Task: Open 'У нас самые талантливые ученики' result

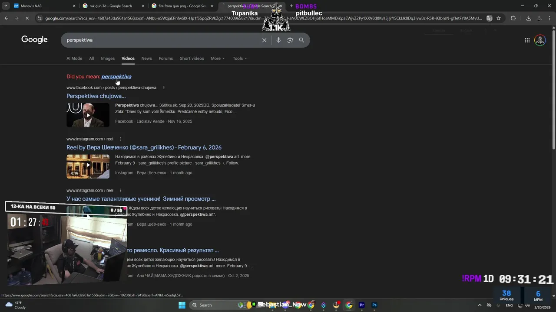Action: click(x=141, y=199)
